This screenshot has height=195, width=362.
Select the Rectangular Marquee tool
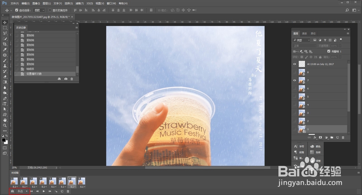[x=5, y=28]
